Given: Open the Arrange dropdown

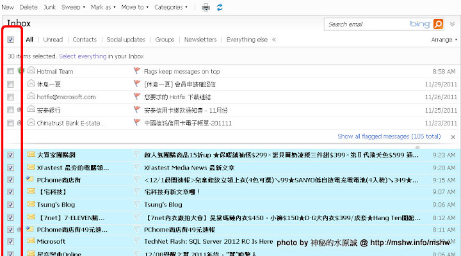Looking at the screenshot, I should [444, 40].
